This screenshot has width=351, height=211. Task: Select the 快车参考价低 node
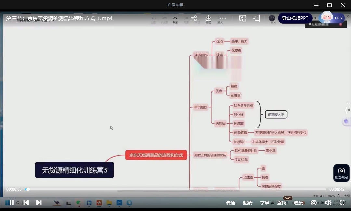243,106
